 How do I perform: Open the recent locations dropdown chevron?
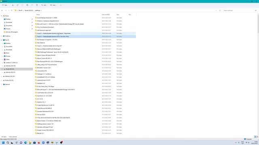coord(8,10)
